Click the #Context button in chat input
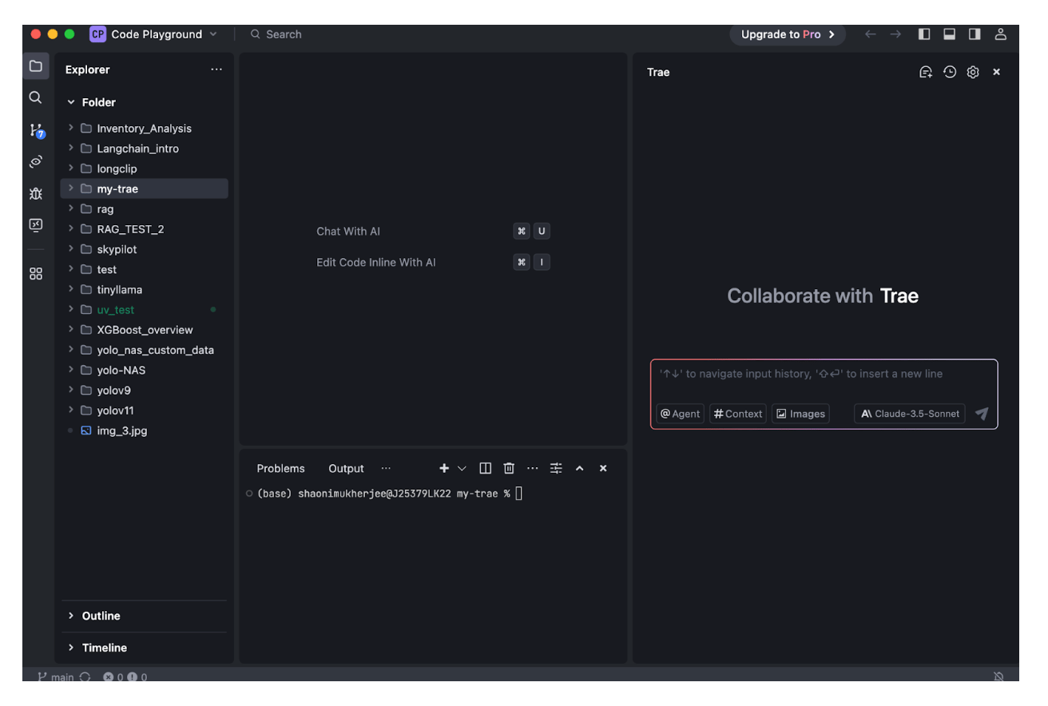 click(738, 414)
